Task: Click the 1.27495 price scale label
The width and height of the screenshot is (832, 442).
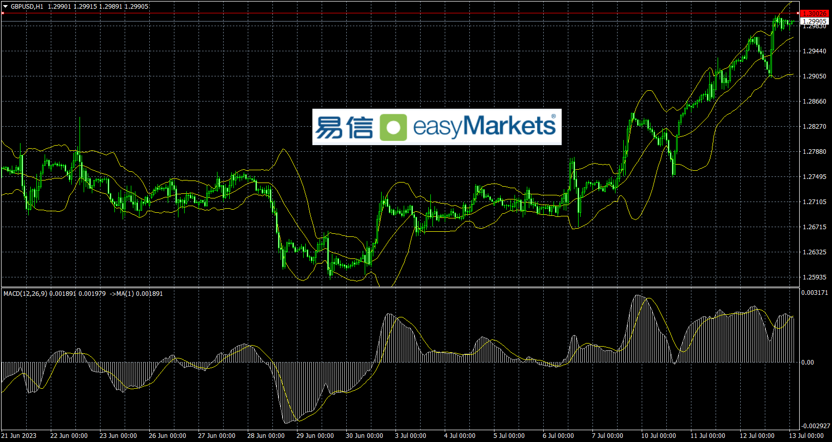Action: (815, 177)
